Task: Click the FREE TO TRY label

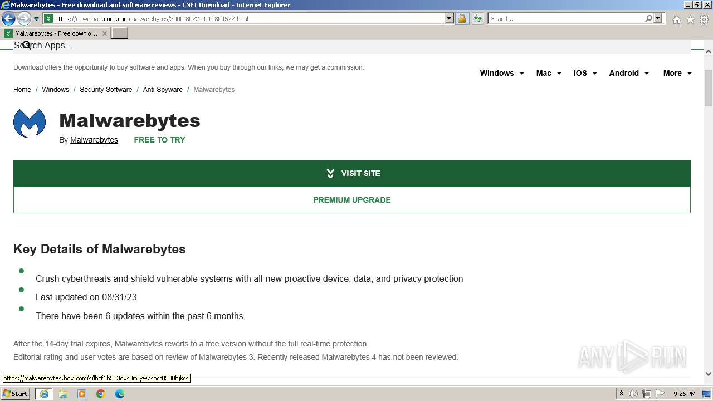Action: [159, 140]
